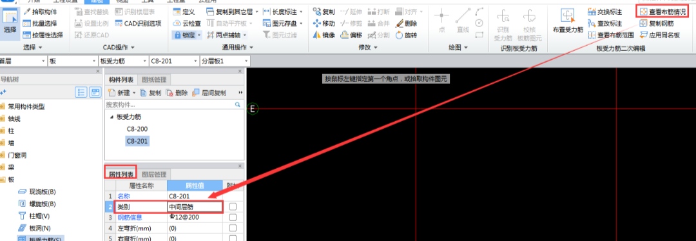Screen dimensions: 696x241
Task: Click 删除 in the component list toolbar
Action: tap(177, 93)
